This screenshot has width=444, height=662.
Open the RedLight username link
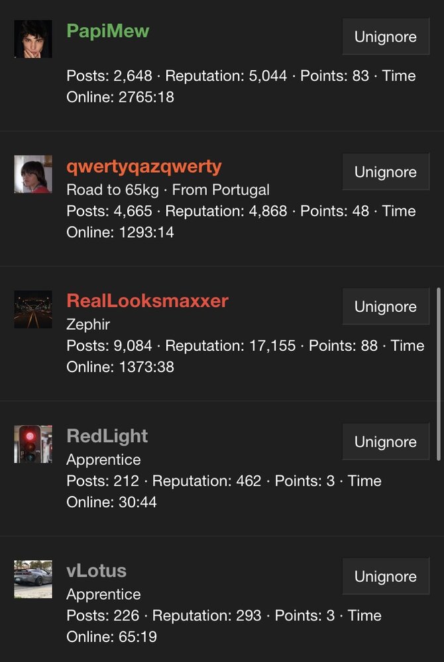tap(107, 436)
